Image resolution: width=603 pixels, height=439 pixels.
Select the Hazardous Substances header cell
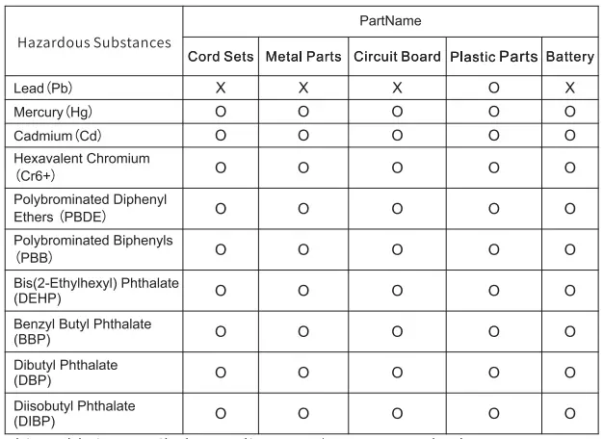pyautogui.click(x=90, y=41)
